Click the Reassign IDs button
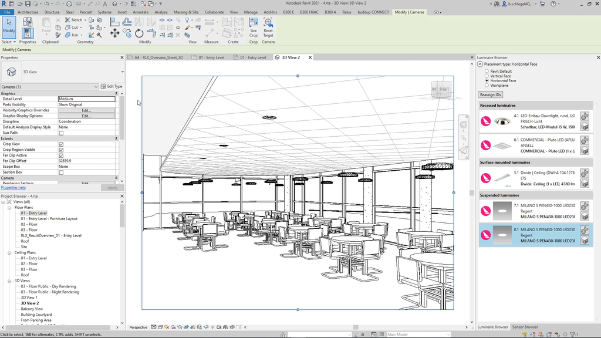Screen dimensions: 601x338 click(x=490, y=94)
